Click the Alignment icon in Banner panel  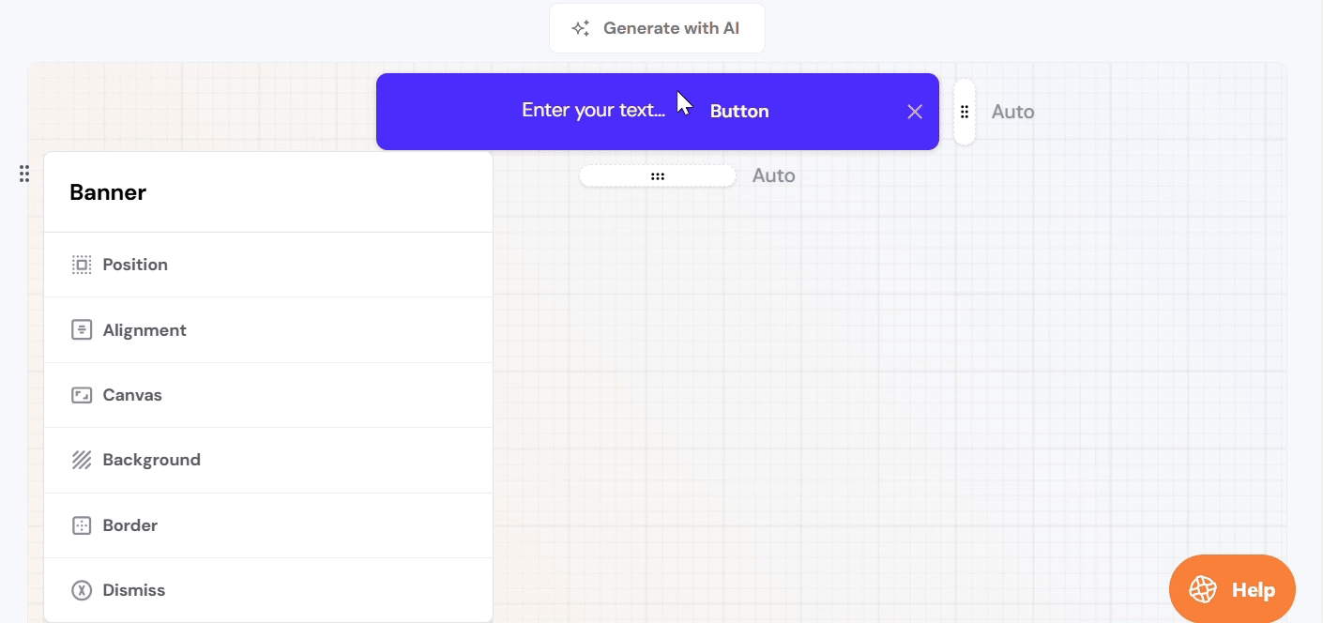coord(82,330)
